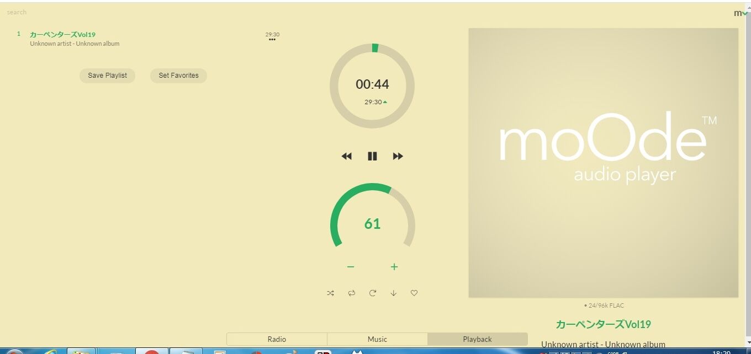Toggle shuffle (random) playback
The image size is (751, 354).
(x=330, y=293)
